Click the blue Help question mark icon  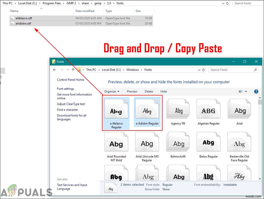click(x=256, y=91)
